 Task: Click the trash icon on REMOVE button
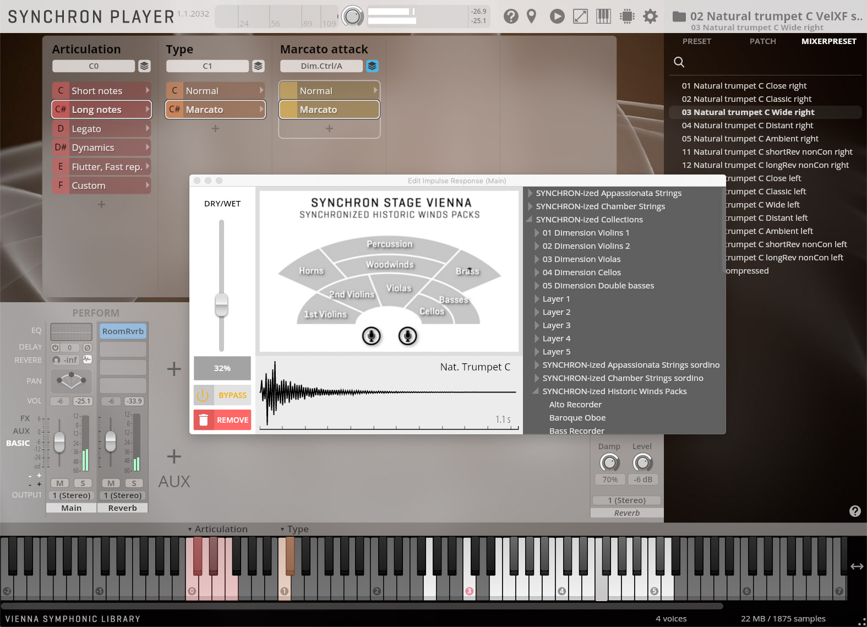coord(203,420)
